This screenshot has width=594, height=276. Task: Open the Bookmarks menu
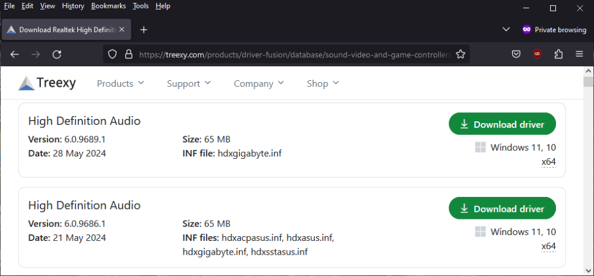tap(108, 6)
